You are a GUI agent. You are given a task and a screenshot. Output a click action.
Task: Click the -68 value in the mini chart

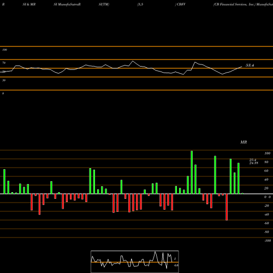click(x=176, y=265)
